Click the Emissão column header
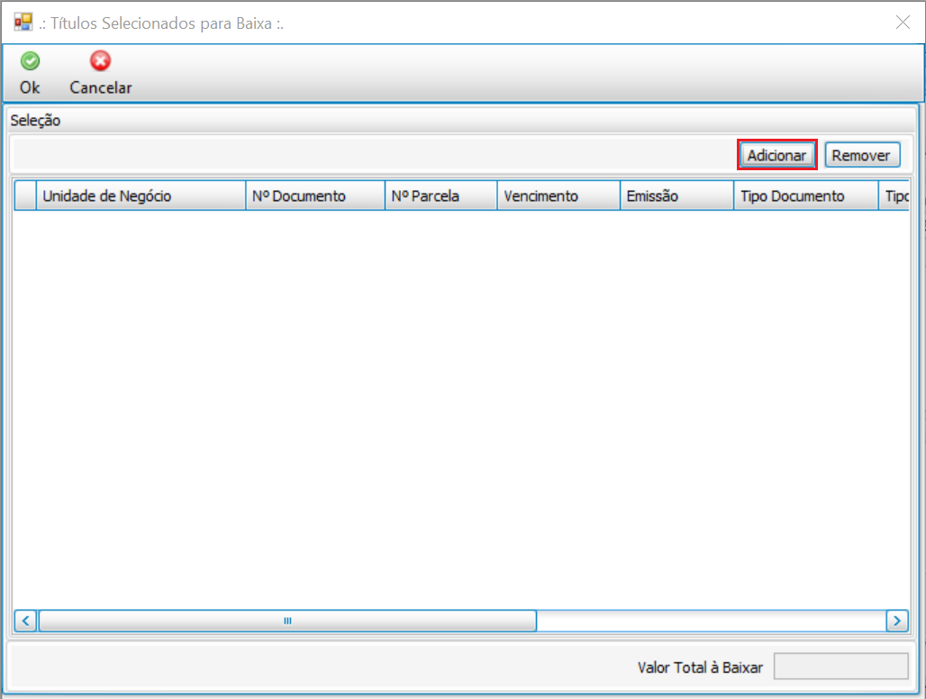This screenshot has width=926, height=699. tap(676, 195)
